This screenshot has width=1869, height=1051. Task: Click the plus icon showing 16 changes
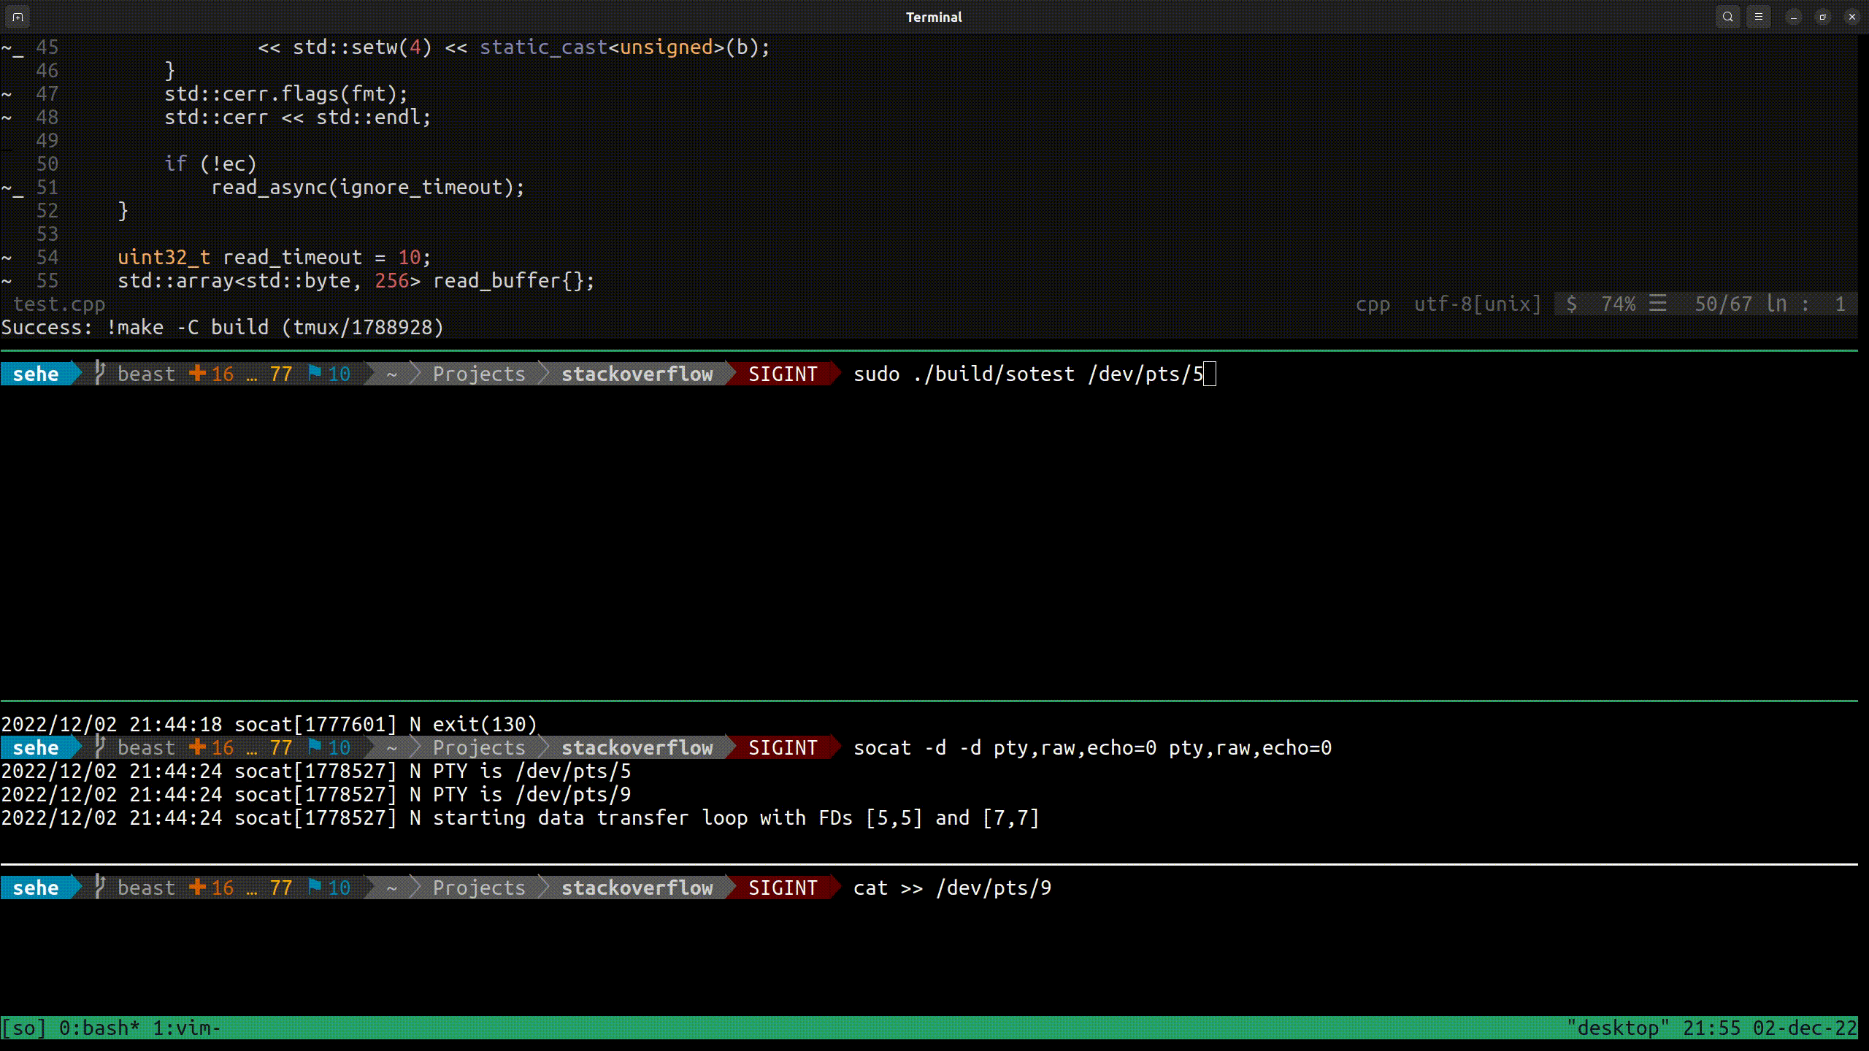[x=196, y=373]
